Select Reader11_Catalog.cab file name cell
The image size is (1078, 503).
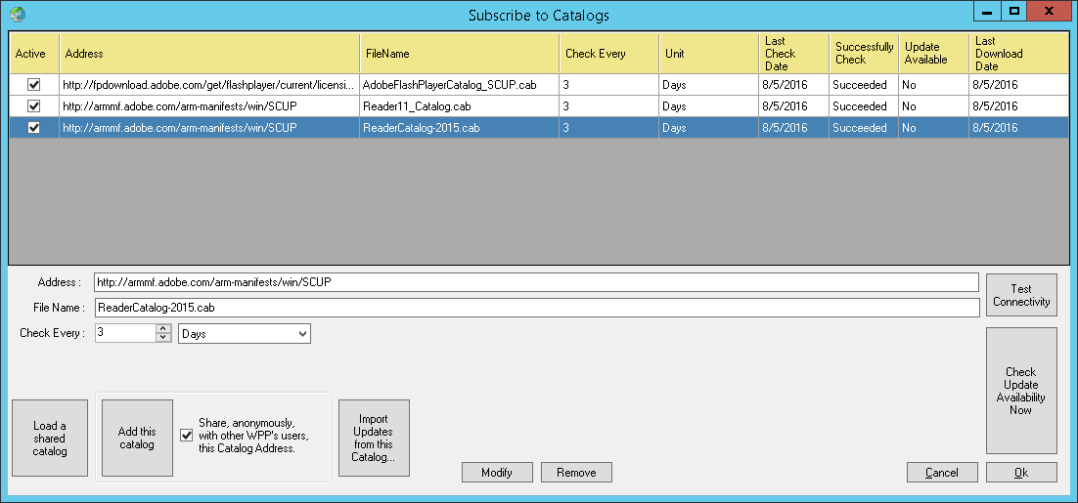tap(459, 106)
